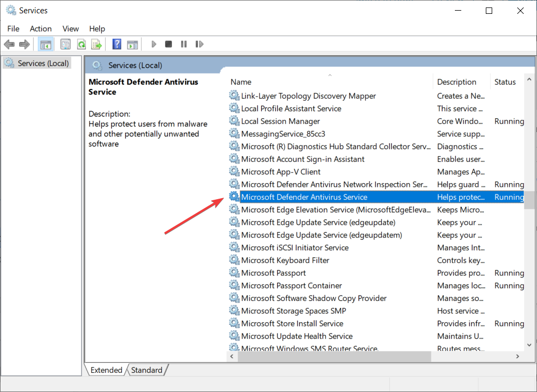The width and height of the screenshot is (537, 392).
Task: Click gear icon of Microsoft App-V Client
Action: tap(234, 171)
